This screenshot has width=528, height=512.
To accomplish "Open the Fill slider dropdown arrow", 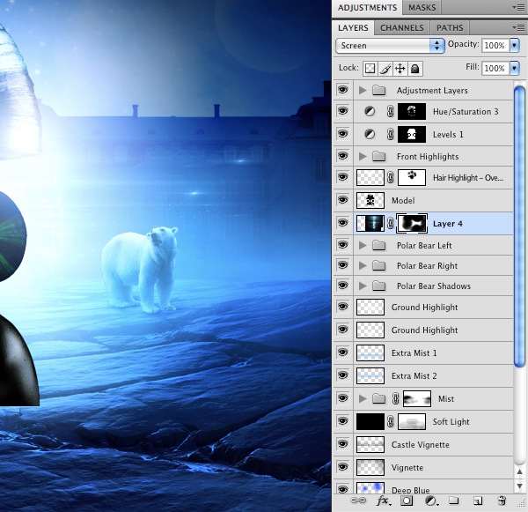I will [515, 68].
